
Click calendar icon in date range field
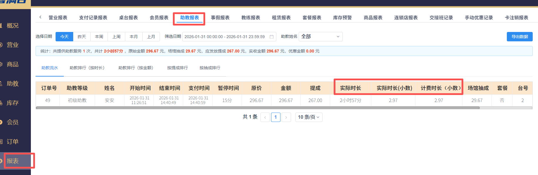pos(272,37)
